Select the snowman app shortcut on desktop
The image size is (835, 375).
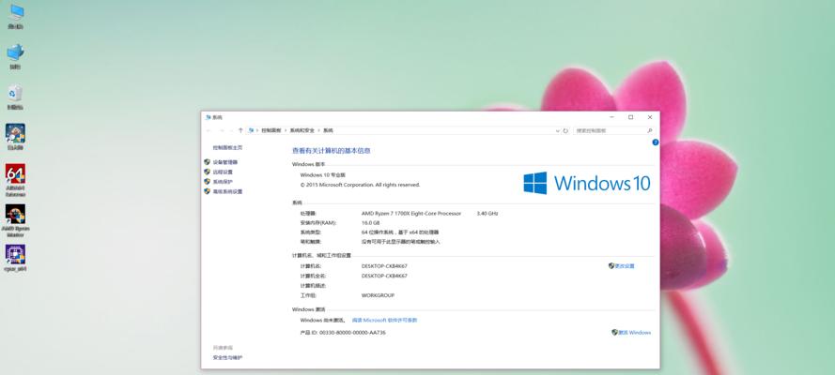pyautogui.click(x=15, y=136)
